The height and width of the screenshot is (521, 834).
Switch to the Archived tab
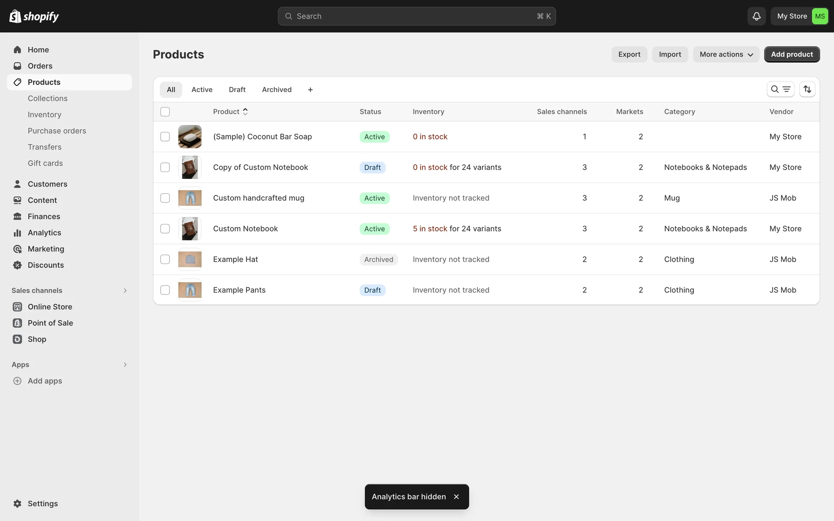tap(277, 90)
